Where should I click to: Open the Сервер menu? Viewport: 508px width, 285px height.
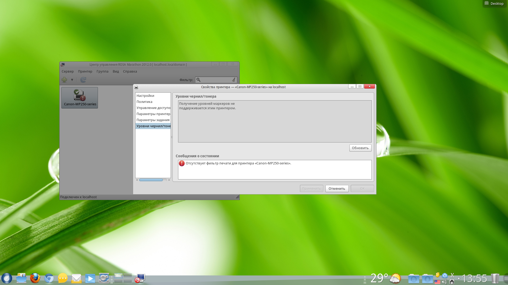pos(67,72)
